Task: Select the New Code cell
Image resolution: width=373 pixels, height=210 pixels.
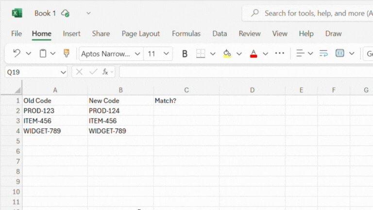Action: tap(120, 101)
